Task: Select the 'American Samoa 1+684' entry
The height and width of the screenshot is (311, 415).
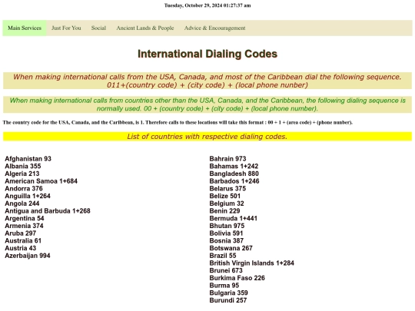Action: pyautogui.click(x=41, y=181)
